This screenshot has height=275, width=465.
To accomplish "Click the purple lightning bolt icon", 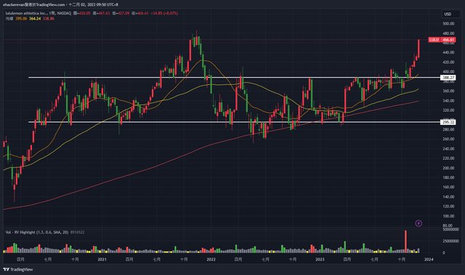I will pos(418,223).
